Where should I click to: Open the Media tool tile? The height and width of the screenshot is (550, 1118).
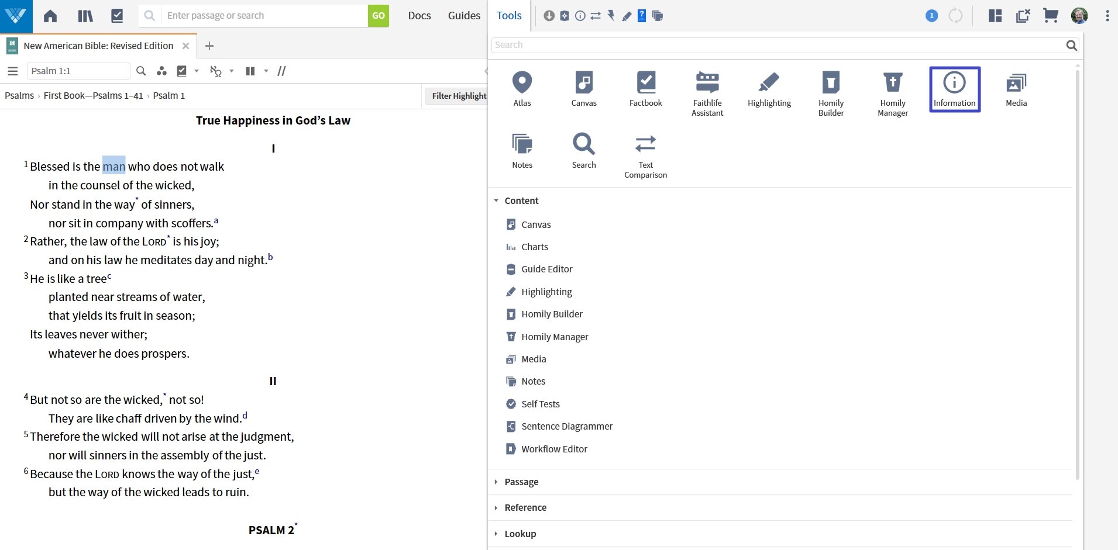pyautogui.click(x=1016, y=89)
